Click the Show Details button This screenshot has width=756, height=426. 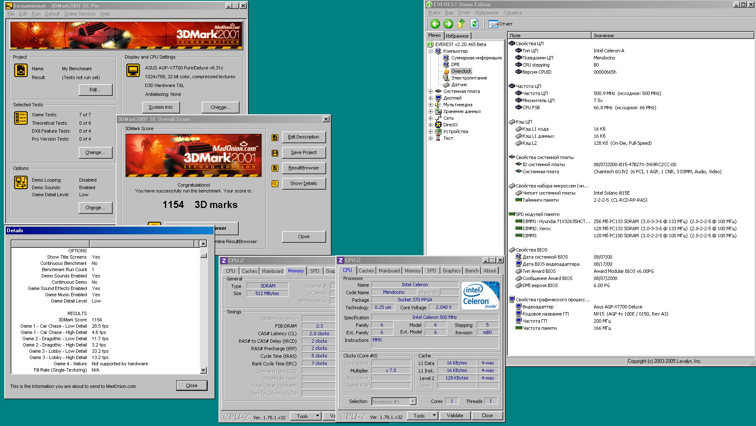[x=304, y=184]
